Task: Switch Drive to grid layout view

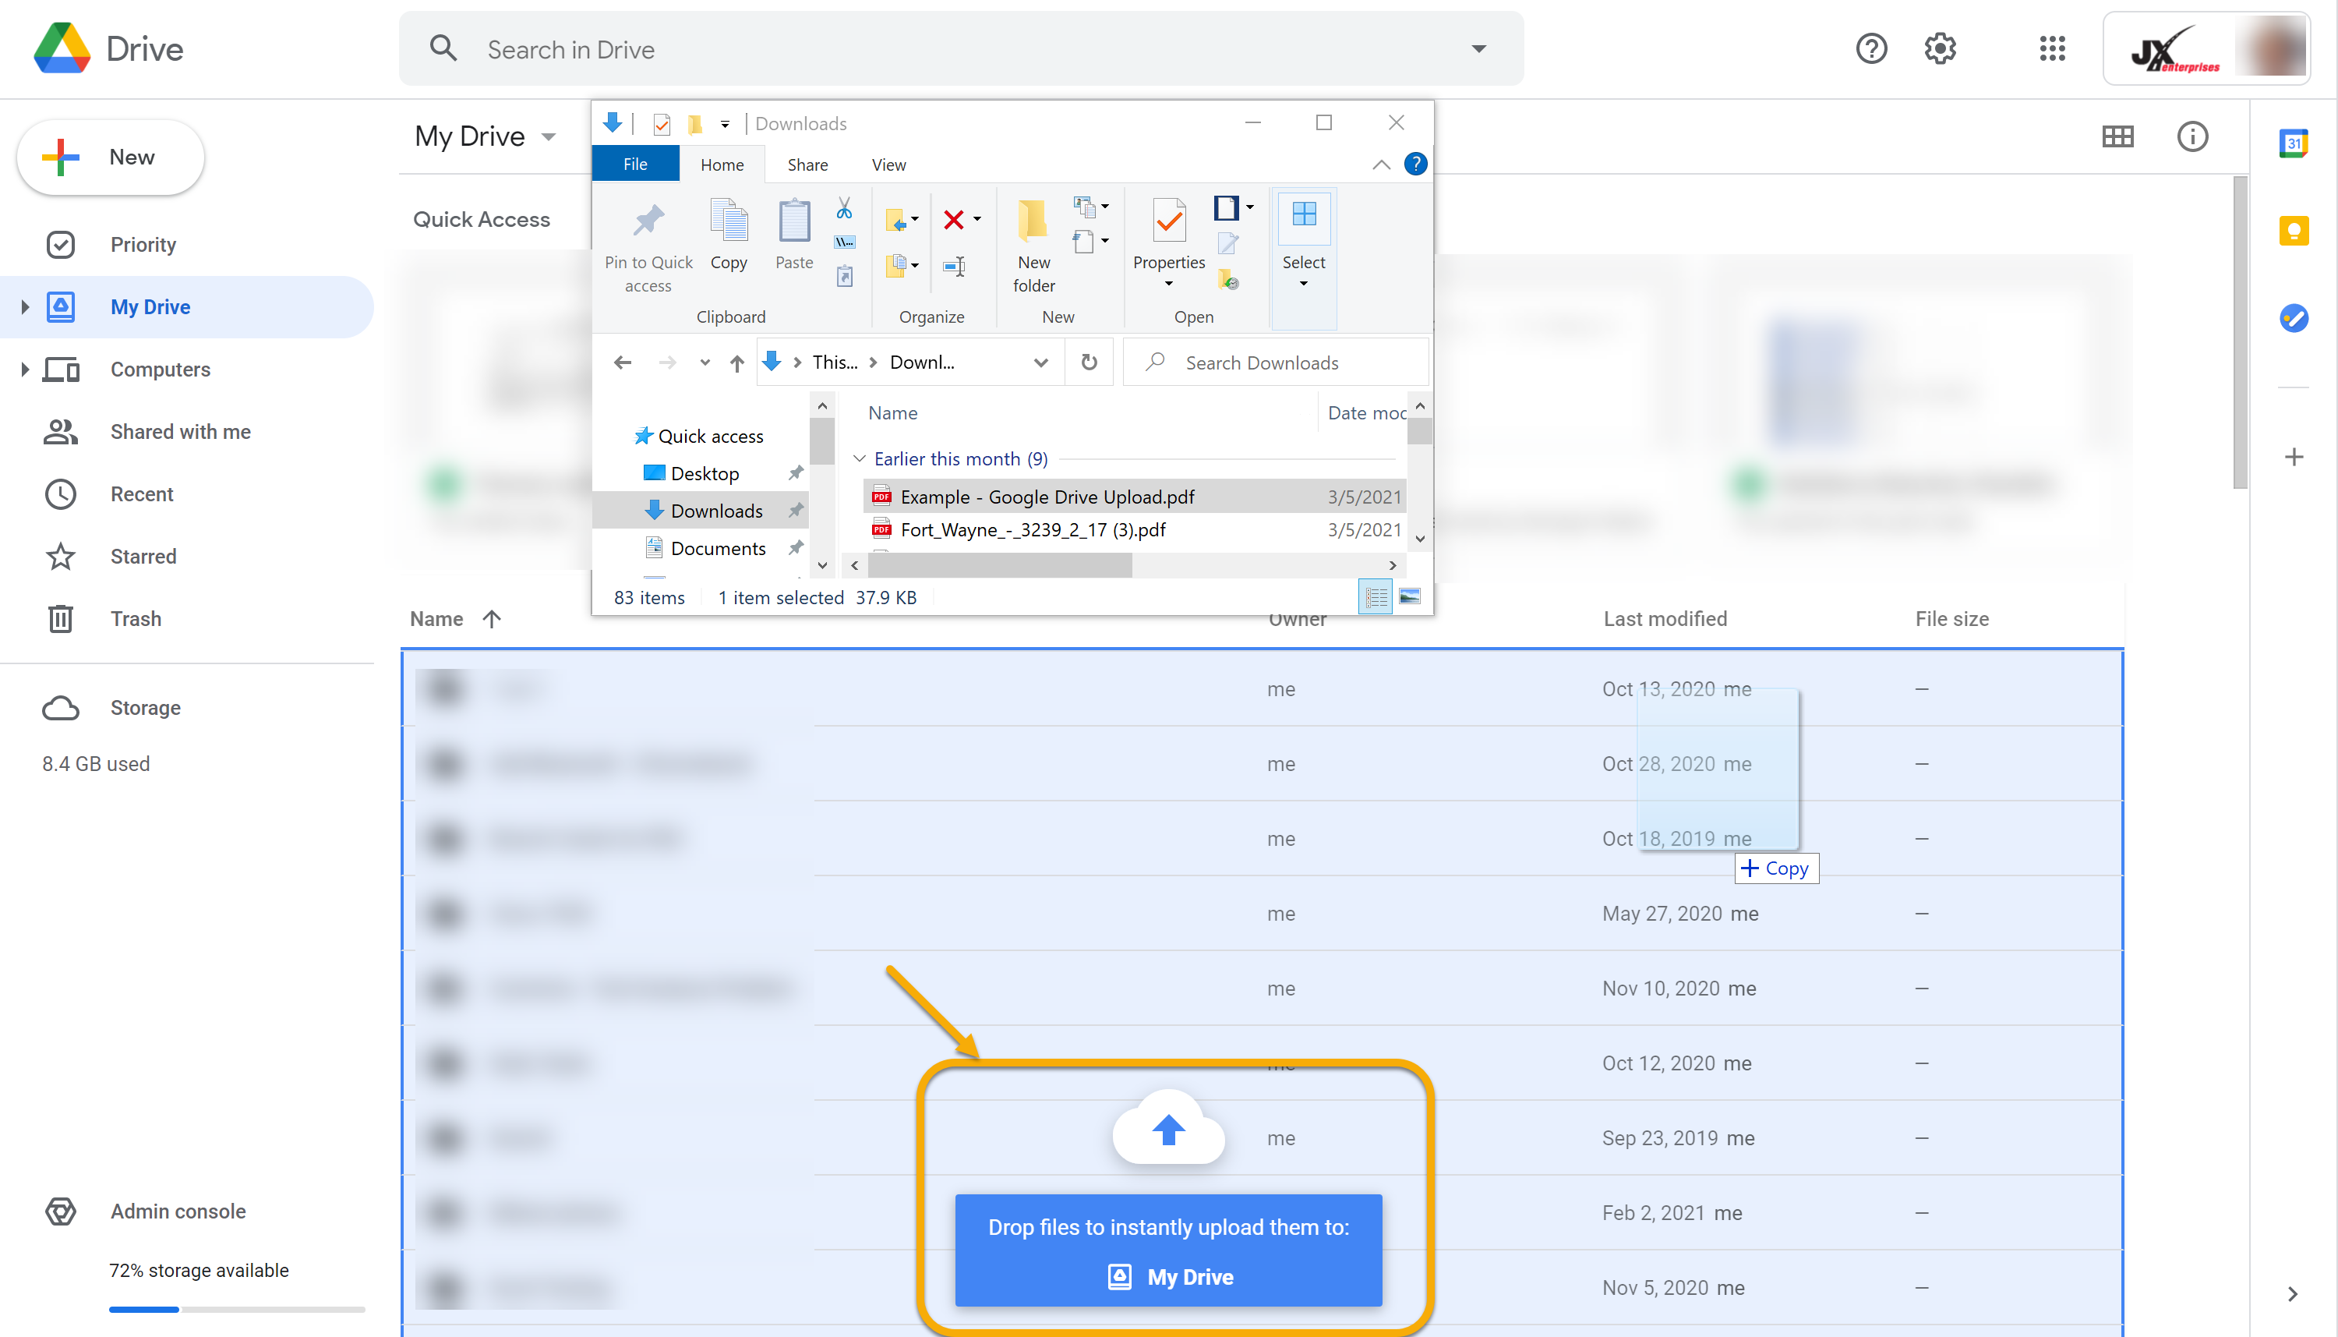Action: (x=2117, y=137)
